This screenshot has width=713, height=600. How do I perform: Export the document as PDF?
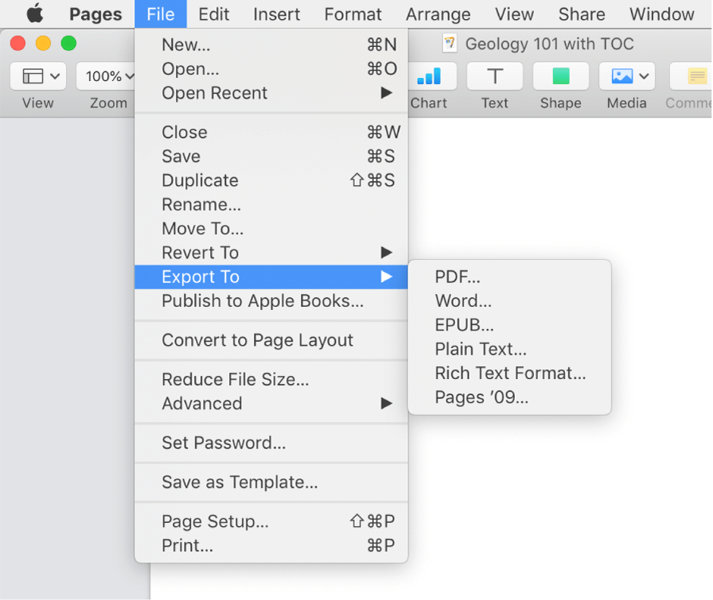[x=458, y=277]
